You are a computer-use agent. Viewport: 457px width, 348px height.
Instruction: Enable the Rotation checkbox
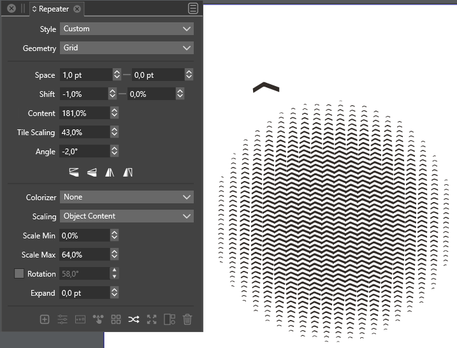[x=19, y=273]
